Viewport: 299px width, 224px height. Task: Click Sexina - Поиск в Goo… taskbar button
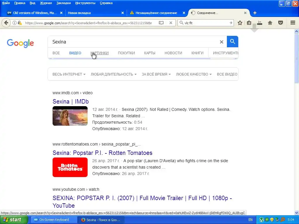click(101, 220)
